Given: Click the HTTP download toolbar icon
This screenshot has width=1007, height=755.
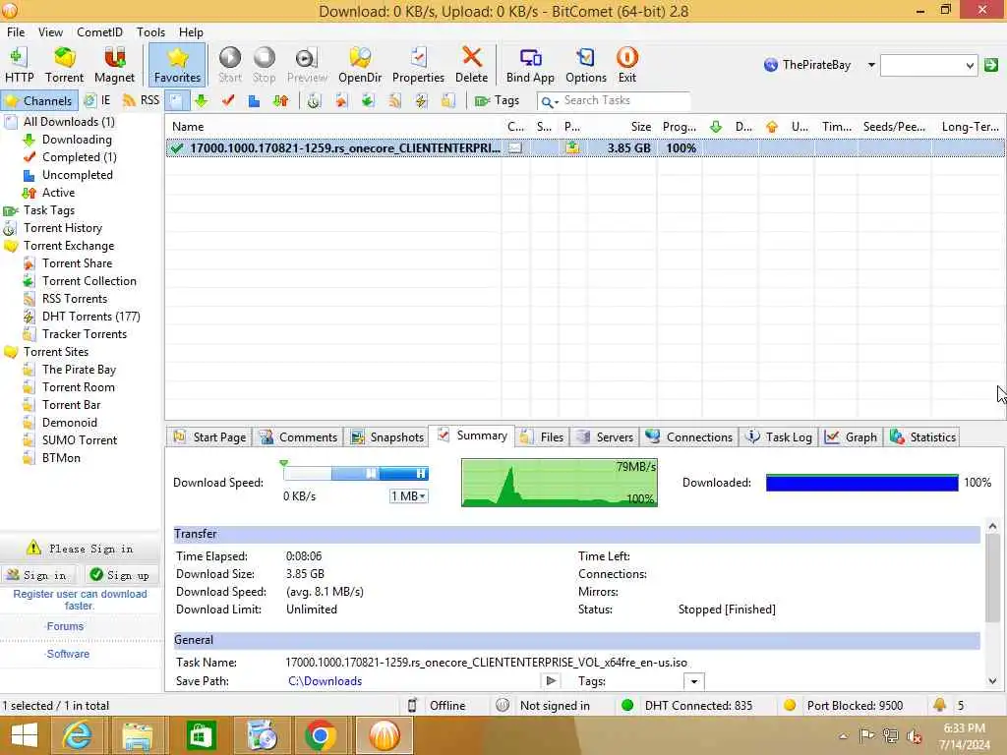Looking at the screenshot, I should [20, 65].
